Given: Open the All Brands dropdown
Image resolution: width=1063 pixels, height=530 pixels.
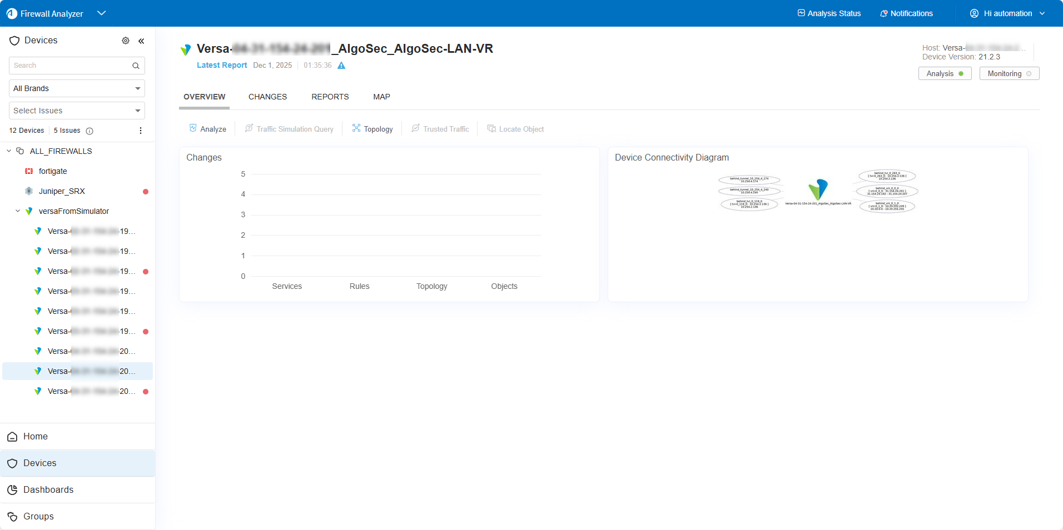Looking at the screenshot, I should (77, 88).
